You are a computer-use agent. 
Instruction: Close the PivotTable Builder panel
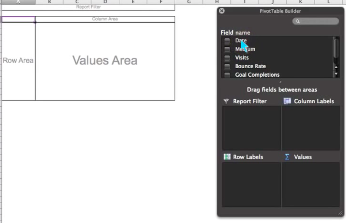222,11
